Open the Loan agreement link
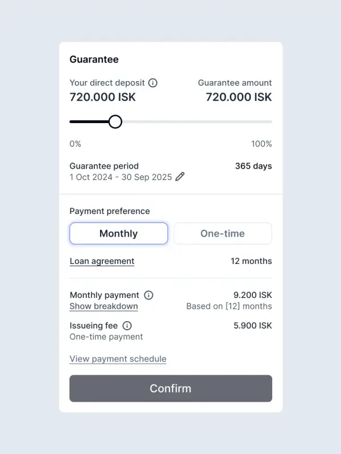 point(102,262)
